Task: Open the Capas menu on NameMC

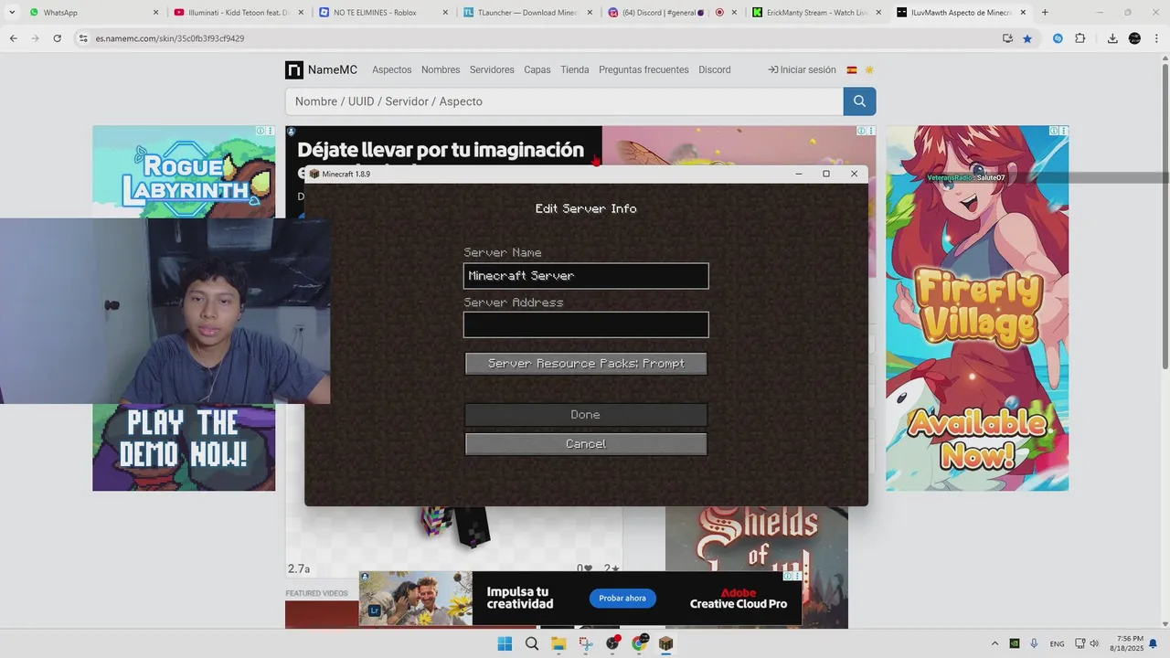Action: [537, 70]
